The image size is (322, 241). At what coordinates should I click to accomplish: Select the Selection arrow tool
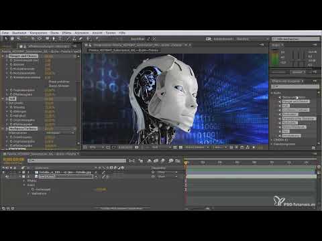6,39
